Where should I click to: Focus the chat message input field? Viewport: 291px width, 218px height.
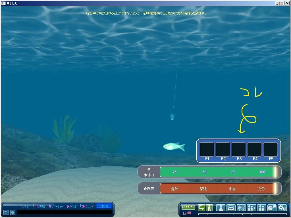click(x=65, y=212)
